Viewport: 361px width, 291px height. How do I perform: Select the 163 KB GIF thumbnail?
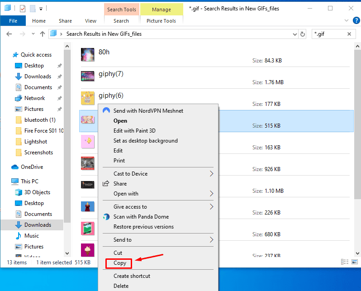point(87,141)
